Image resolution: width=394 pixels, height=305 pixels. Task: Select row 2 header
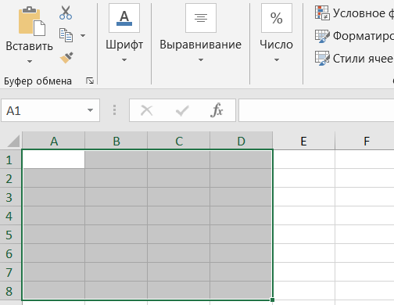pyautogui.click(x=10, y=178)
